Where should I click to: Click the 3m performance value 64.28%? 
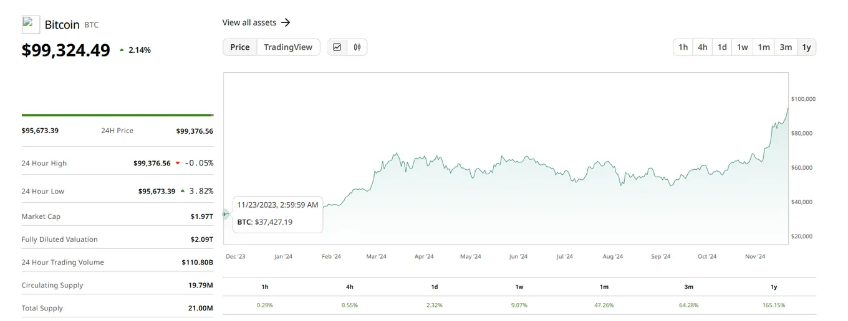tap(689, 305)
